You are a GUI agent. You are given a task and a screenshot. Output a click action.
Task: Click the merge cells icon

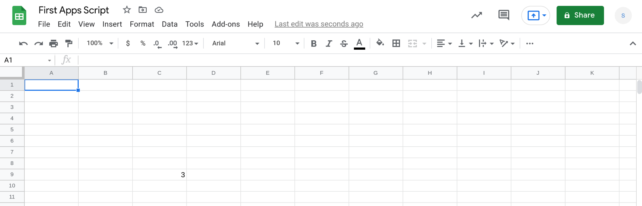pyautogui.click(x=413, y=43)
